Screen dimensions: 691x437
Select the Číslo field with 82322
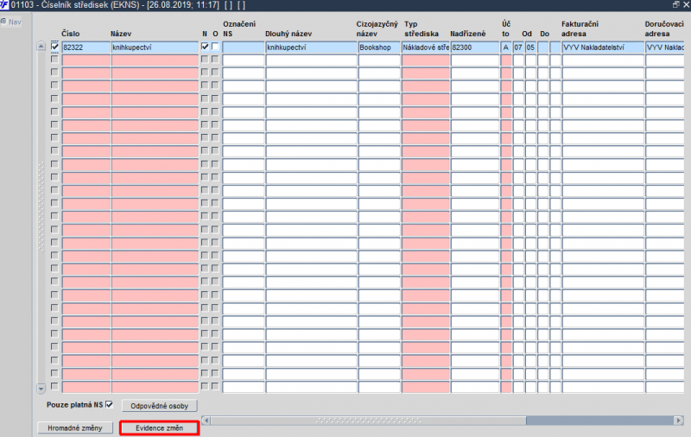click(x=86, y=47)
